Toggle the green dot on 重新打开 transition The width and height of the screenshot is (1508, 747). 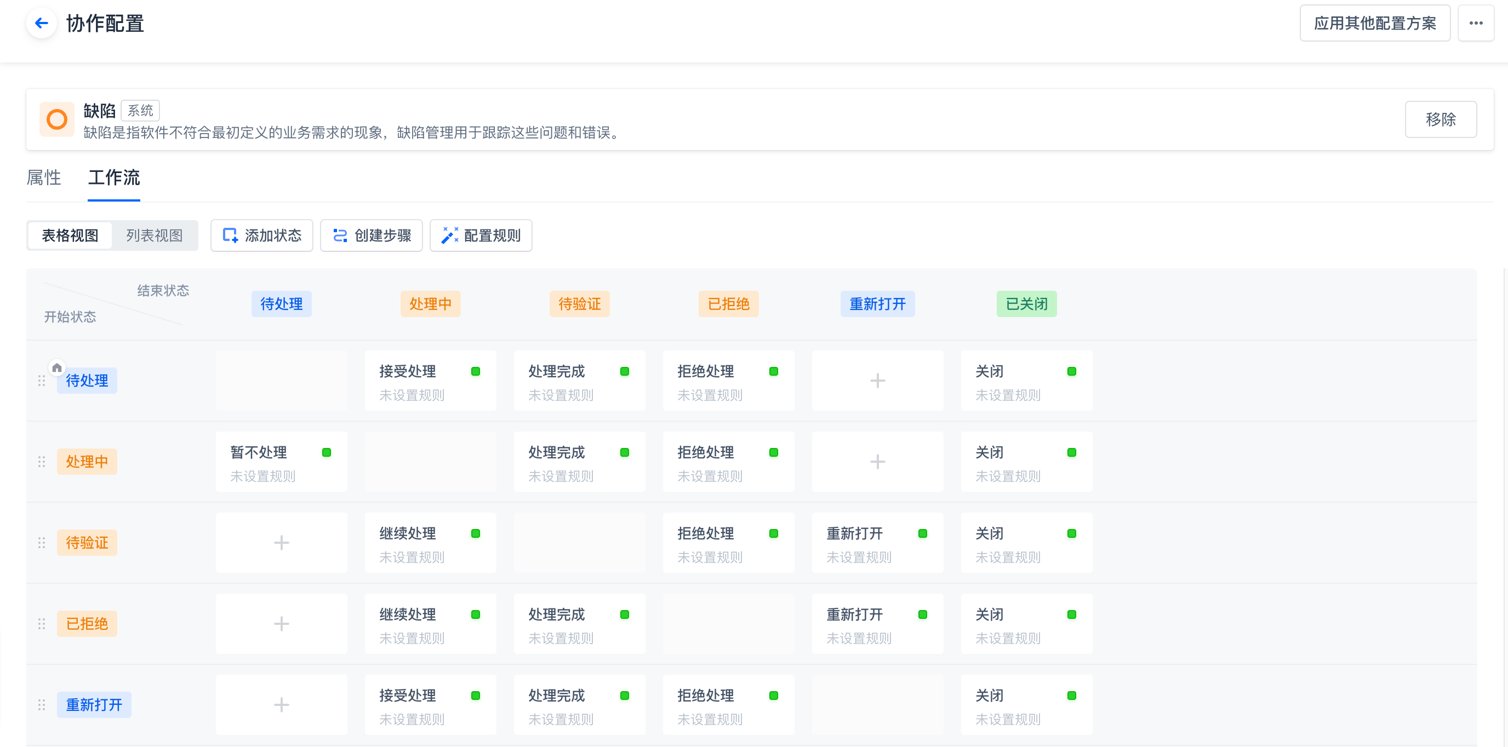point(922,533)
